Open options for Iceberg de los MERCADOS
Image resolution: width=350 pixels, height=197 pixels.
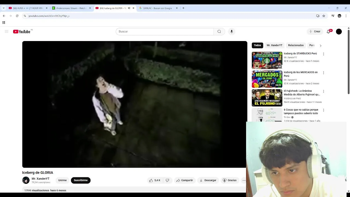point(323,73)
